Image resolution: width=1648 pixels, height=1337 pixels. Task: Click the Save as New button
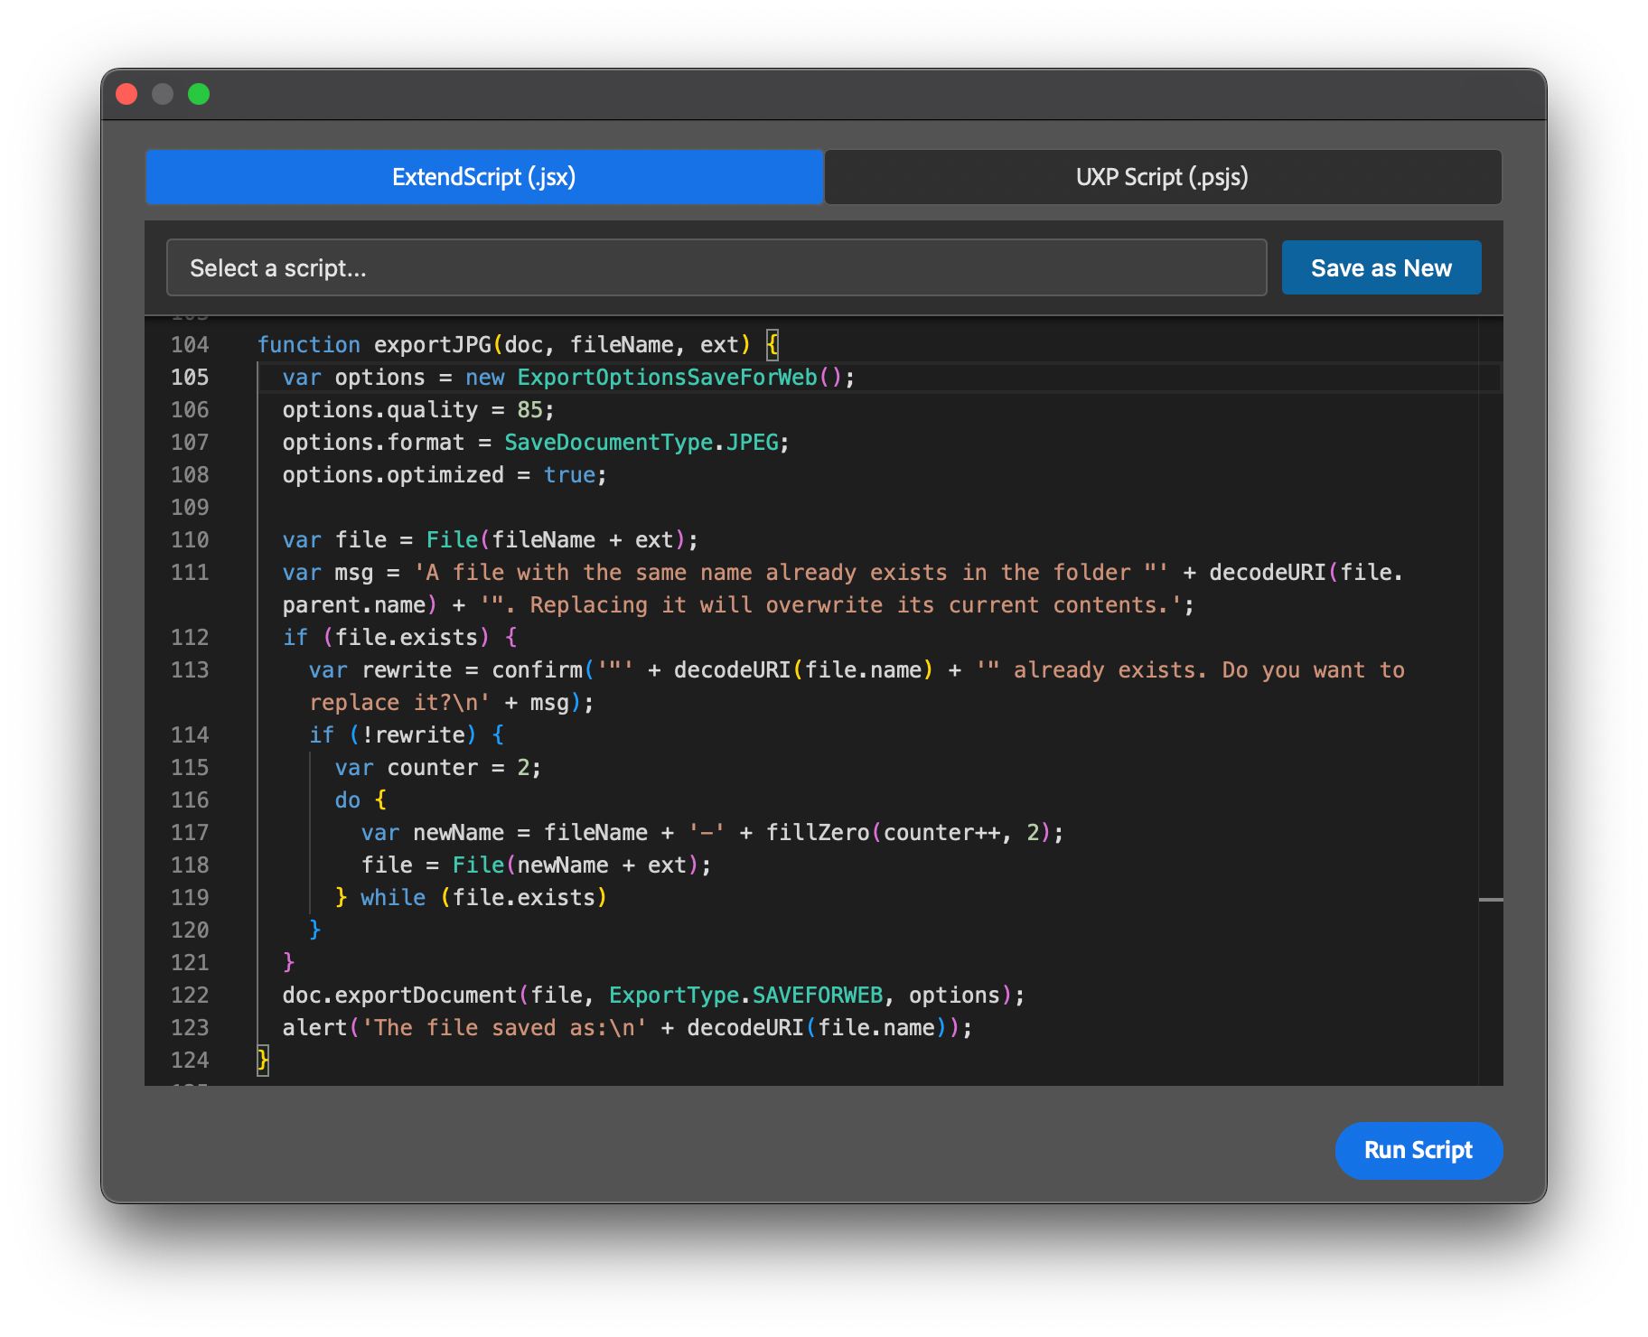pos(1381,267)
